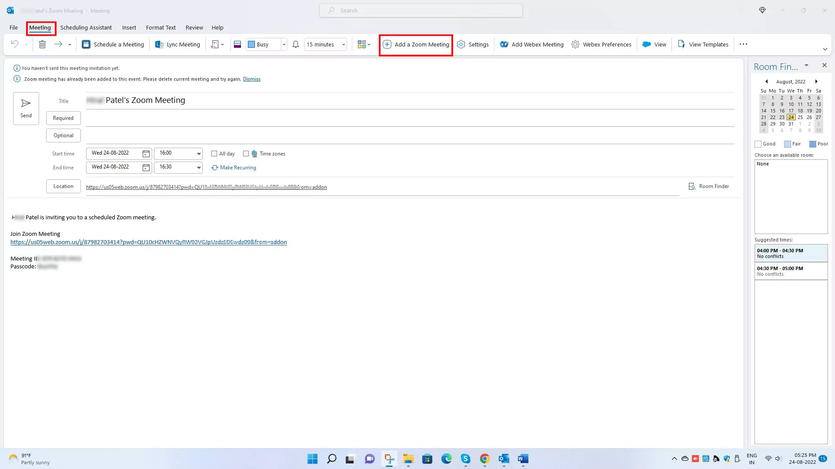Open View Templates
This screenshot has width=835, height=469.
[x=703, y=44]
